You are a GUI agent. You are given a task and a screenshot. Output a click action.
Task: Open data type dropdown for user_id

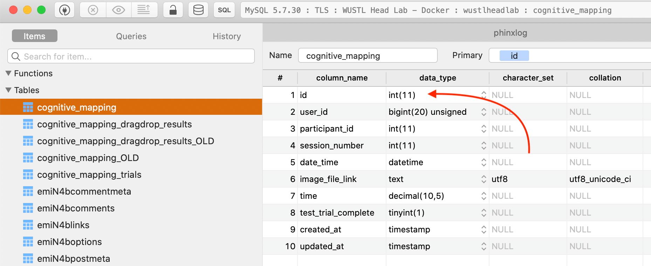(x=484, y=112)
